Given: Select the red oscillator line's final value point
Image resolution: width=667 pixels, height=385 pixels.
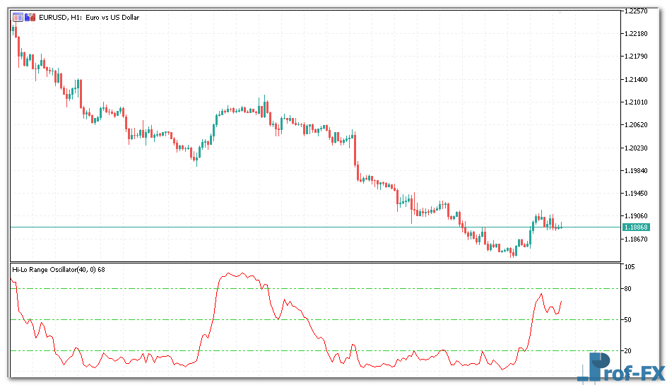Looking at the screenshot, I should pos(561,302).
